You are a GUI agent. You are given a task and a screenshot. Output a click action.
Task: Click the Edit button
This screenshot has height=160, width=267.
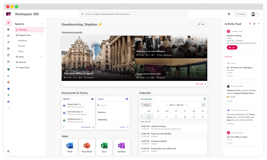pyautogui.click(x=201, y=24)
